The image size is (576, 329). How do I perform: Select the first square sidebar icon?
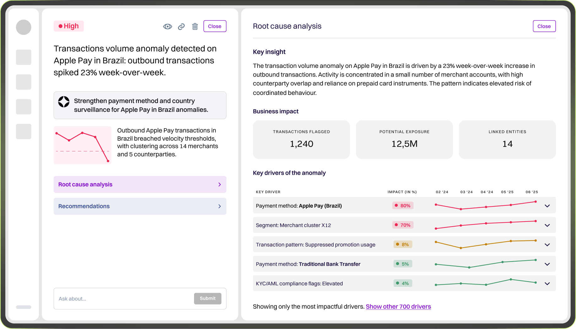(x=24, y=57)
